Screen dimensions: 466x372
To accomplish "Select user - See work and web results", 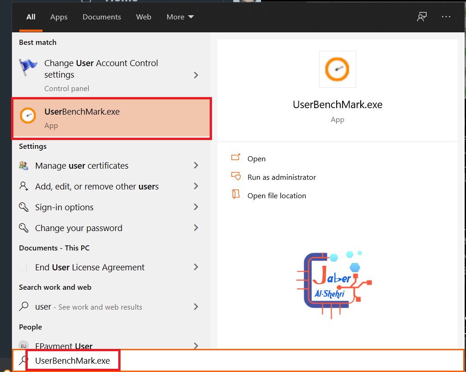I will pyautogui.click(x=111, y=307).
